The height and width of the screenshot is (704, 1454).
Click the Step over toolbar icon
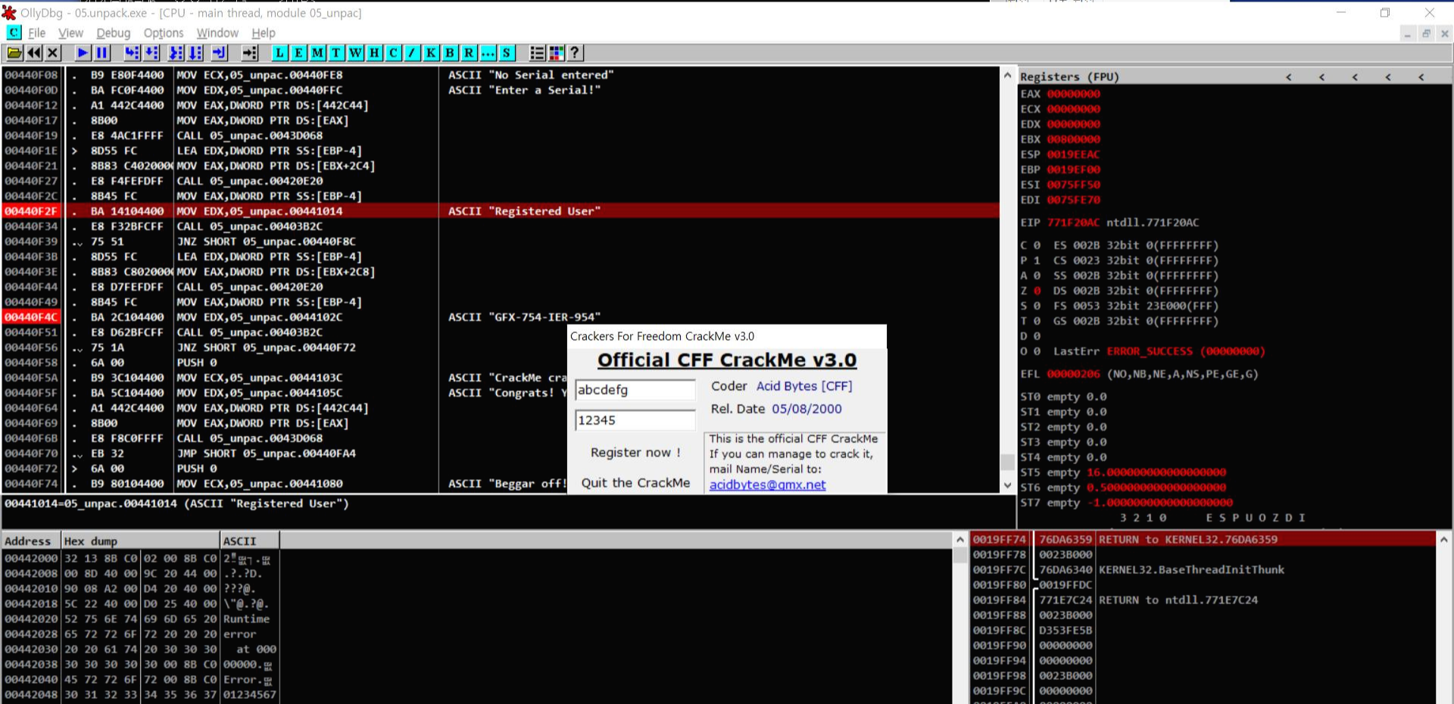151,53
